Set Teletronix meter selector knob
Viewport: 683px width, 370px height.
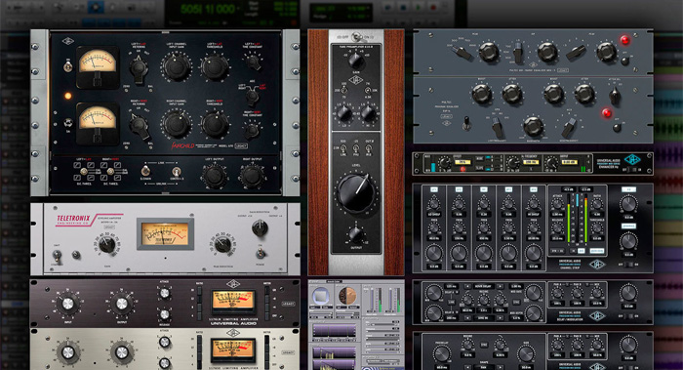pyautogui.click(x=260, y=227)
